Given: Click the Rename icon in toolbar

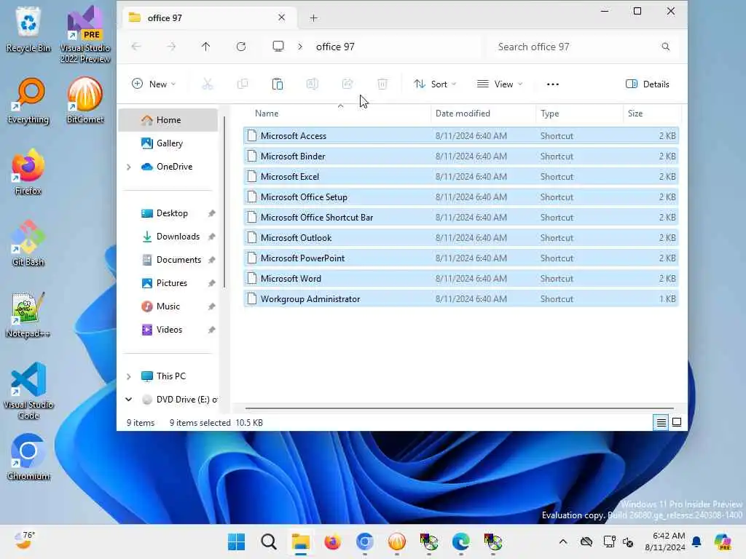Looking at the screenshot, I should [312, 84].
